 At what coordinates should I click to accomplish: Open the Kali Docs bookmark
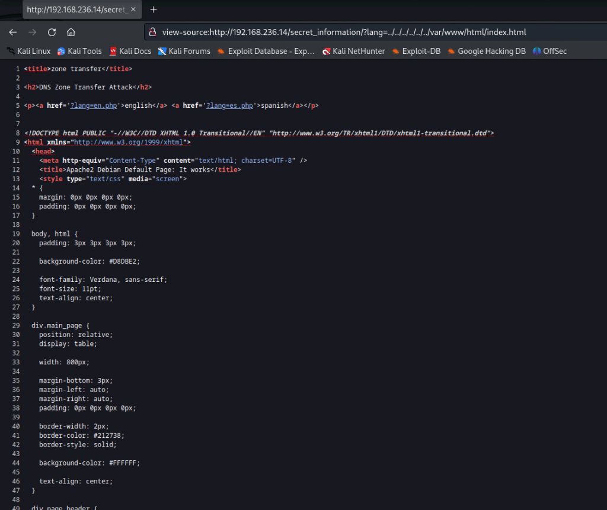coord(130,51)
